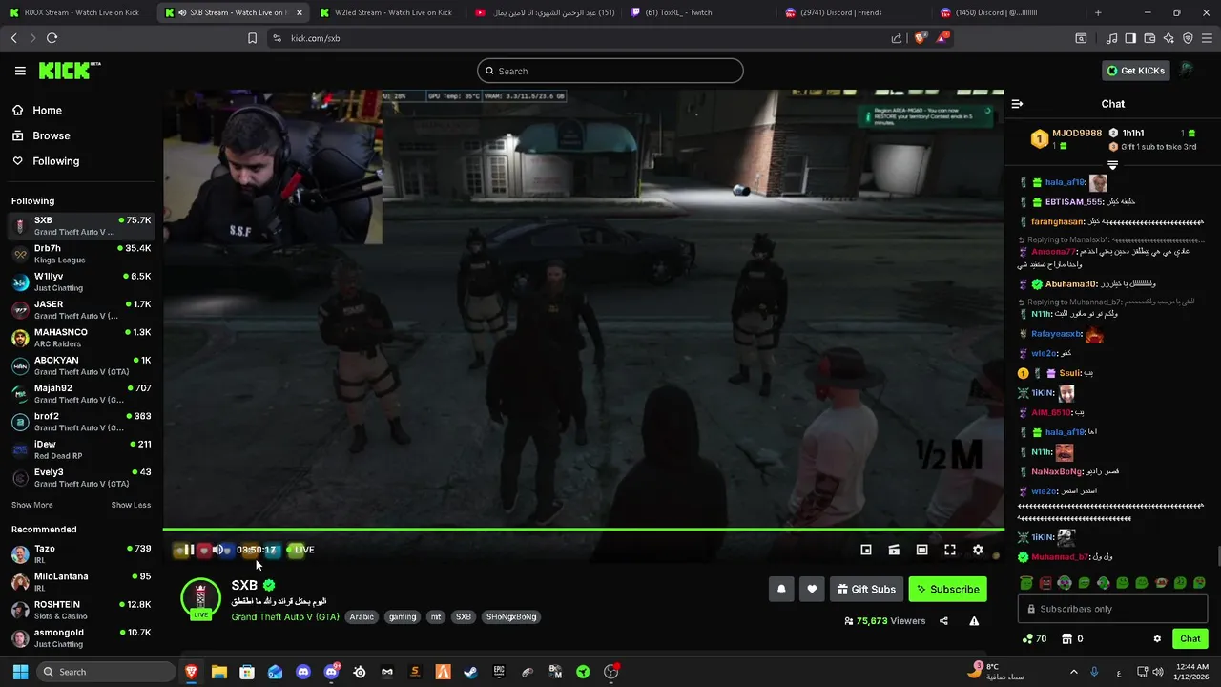
Task: Open the user profile avatar menu
Action: (x=1187, y=70)
